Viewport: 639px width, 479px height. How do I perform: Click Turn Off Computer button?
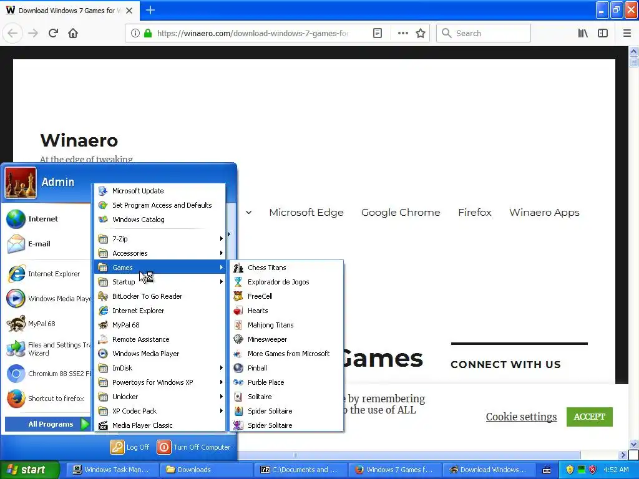point(194,447)
